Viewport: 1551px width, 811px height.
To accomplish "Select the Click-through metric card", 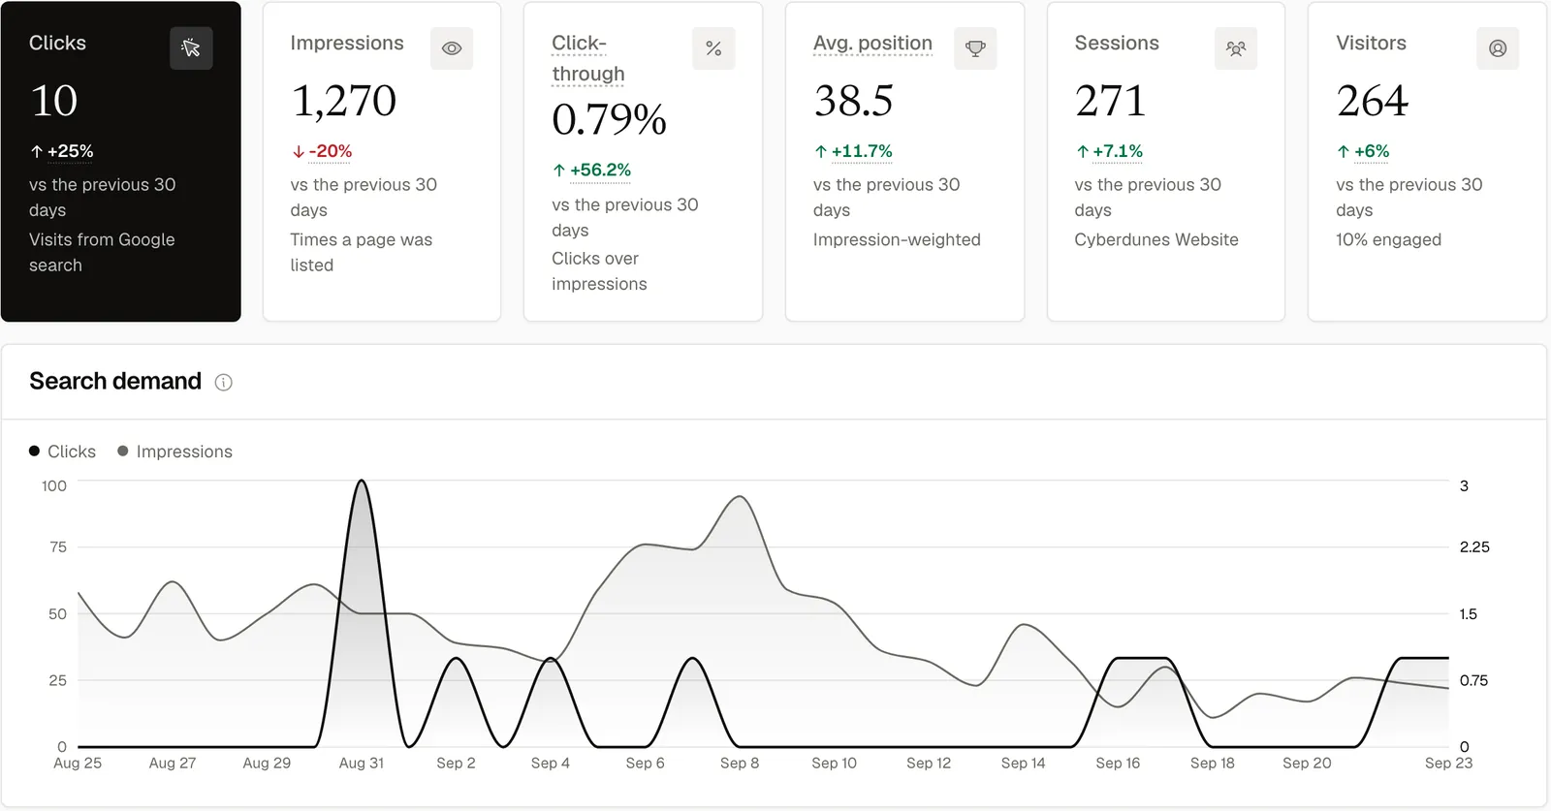I will 643,162.
